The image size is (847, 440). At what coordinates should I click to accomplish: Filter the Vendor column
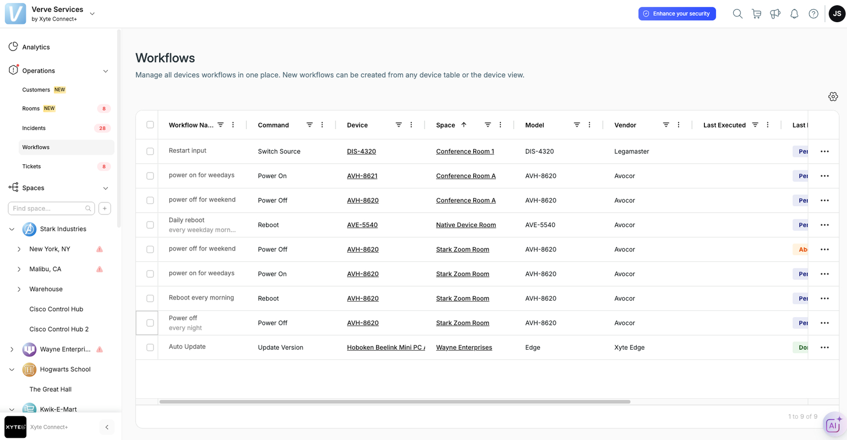666,125
